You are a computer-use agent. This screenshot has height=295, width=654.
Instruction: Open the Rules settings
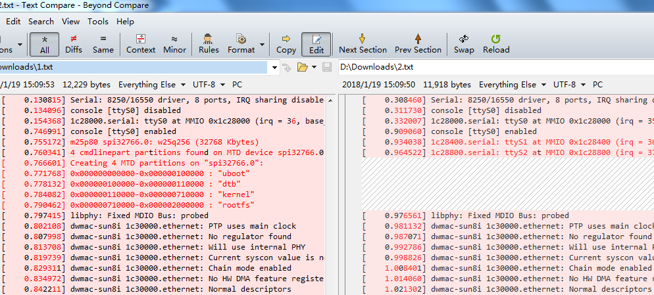(x=209, y=44)
